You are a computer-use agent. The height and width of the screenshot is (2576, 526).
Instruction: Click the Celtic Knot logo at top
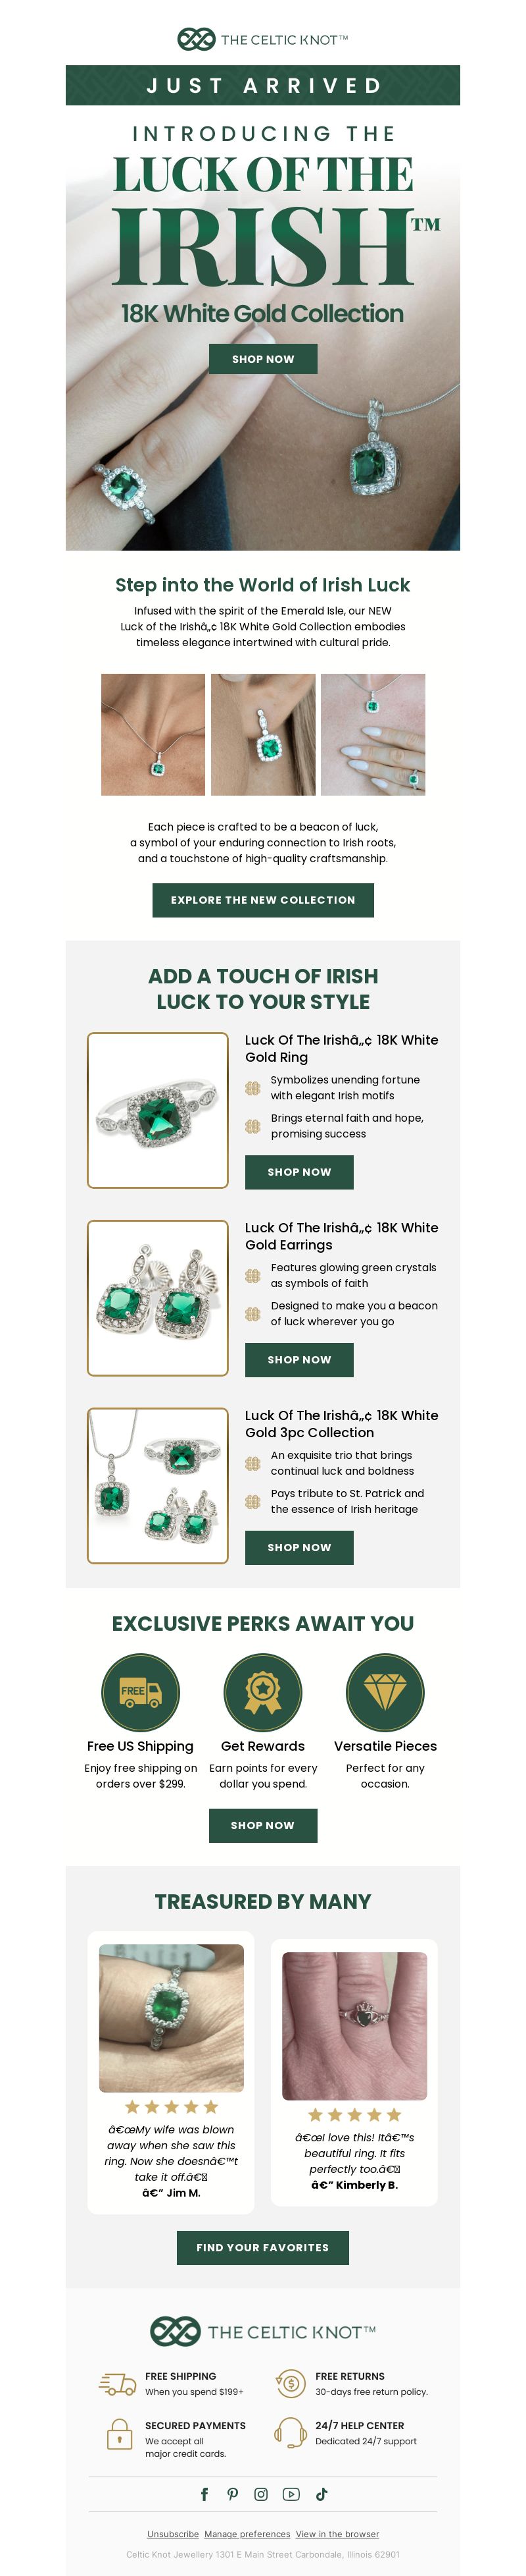point(262,40)
